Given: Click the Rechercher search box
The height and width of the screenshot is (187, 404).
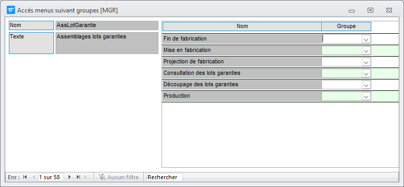Looking at the screenshot, I should (165, 177).
